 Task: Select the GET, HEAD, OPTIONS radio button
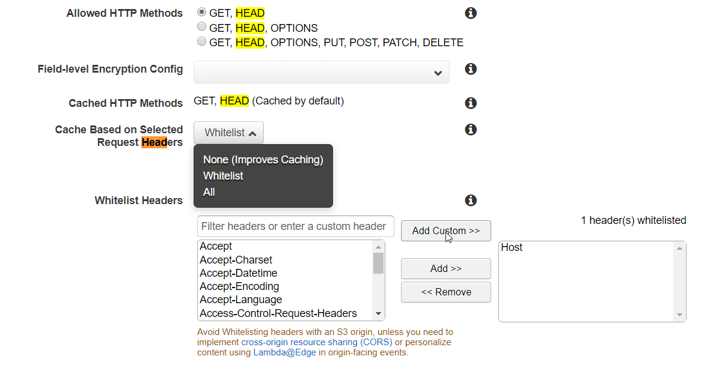pos(201,26)
